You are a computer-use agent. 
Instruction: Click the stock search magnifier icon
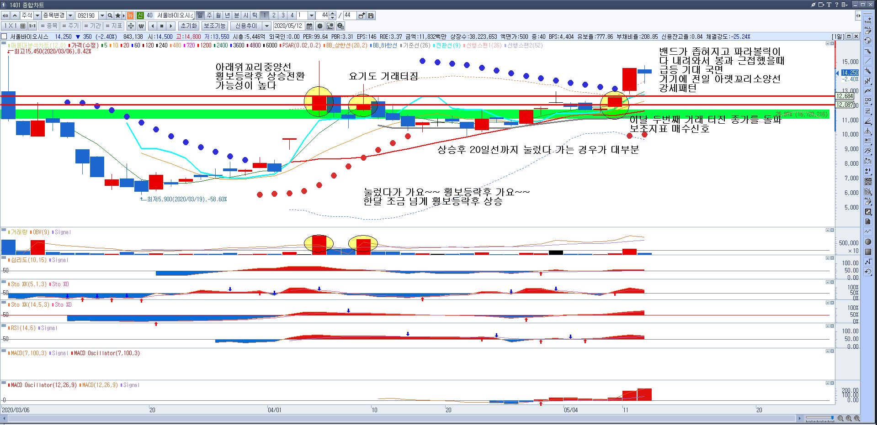coord(110,16)
